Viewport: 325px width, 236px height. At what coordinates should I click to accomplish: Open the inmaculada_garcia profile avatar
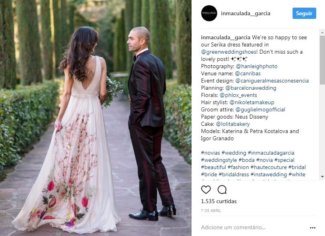[x=209, y=13]
